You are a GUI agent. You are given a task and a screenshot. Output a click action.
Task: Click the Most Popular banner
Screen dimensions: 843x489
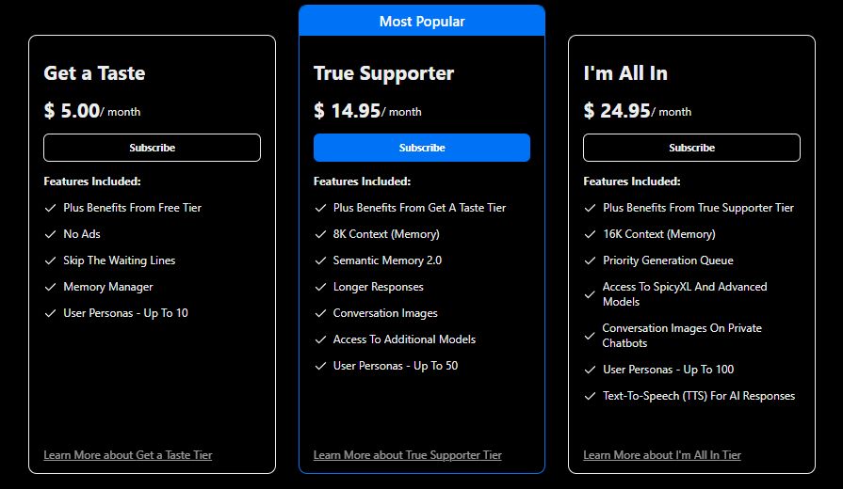[x=421, y=21]
